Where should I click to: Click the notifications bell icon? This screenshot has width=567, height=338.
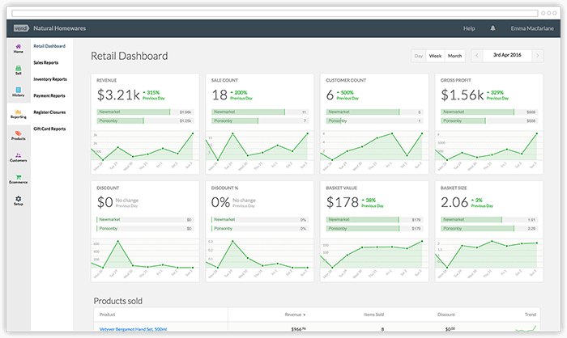492,28
